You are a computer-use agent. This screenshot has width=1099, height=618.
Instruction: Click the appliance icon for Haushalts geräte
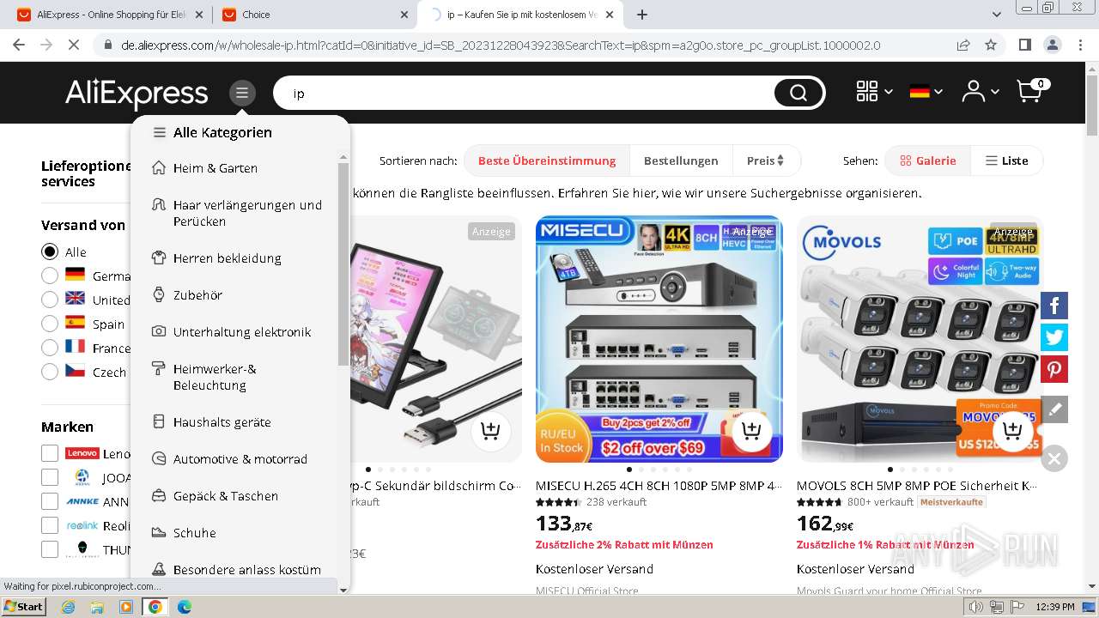click(x=158, y=421)
